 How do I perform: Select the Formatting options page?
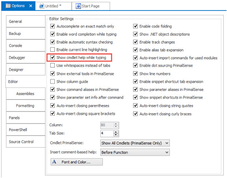(x=26, y=106)
